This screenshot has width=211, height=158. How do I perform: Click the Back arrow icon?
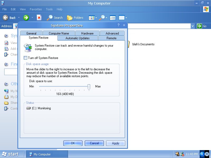point(6,18)
